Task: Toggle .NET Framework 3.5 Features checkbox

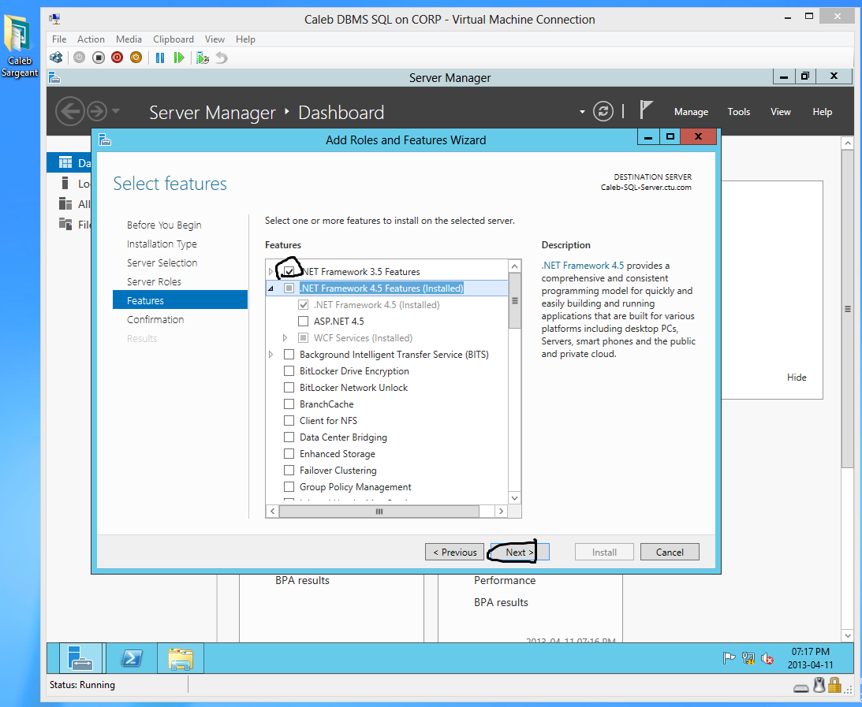Action: [x=289, y=271]
